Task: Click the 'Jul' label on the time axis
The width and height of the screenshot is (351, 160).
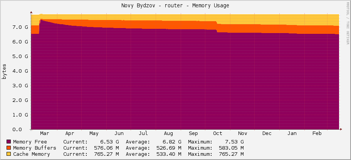Action: [x=143, y=133]
